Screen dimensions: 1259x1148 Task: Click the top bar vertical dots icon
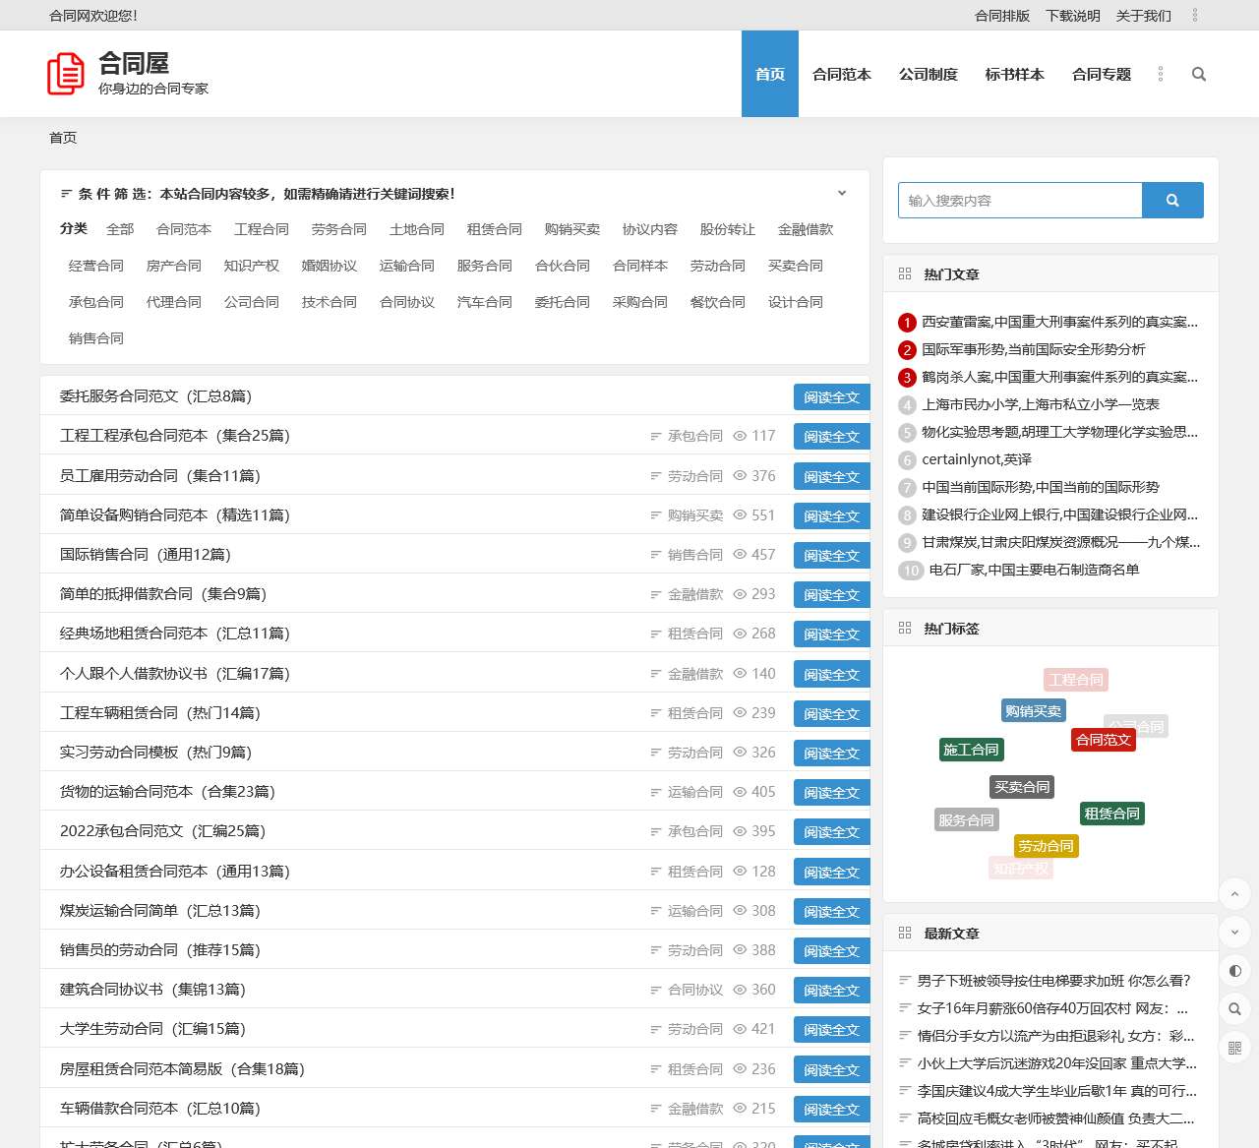[x=1194, y=16]
